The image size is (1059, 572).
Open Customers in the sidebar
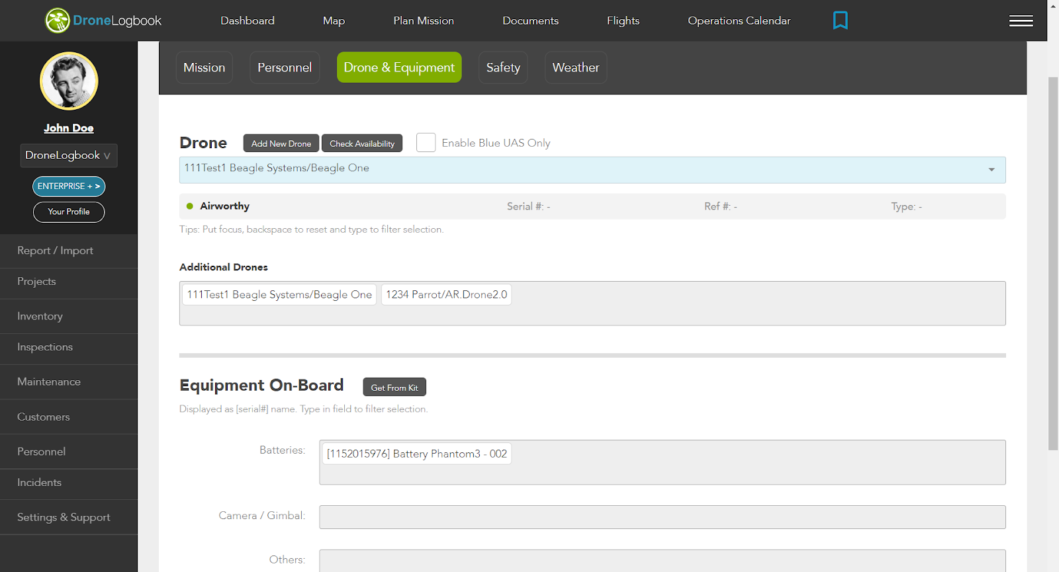point(69,417)
